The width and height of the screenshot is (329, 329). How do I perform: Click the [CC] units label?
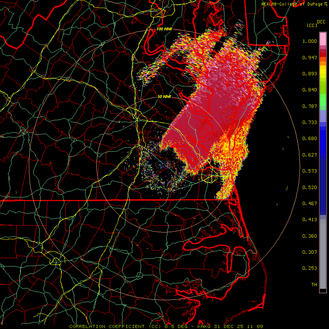point(312,25)
